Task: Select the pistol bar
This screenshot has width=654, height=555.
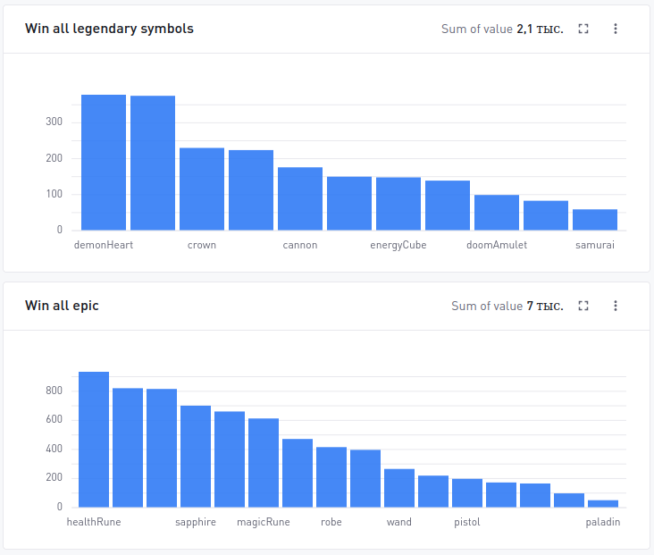Action: pos(467,492)
